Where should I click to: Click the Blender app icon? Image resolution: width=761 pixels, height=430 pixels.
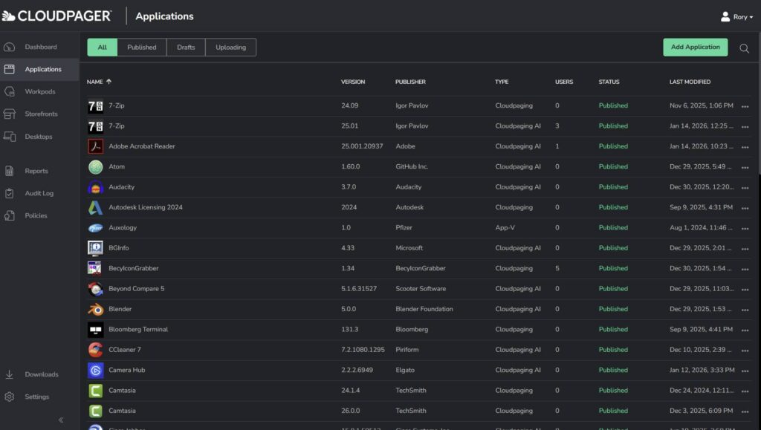pyautogui.click(x=96, y=309)
